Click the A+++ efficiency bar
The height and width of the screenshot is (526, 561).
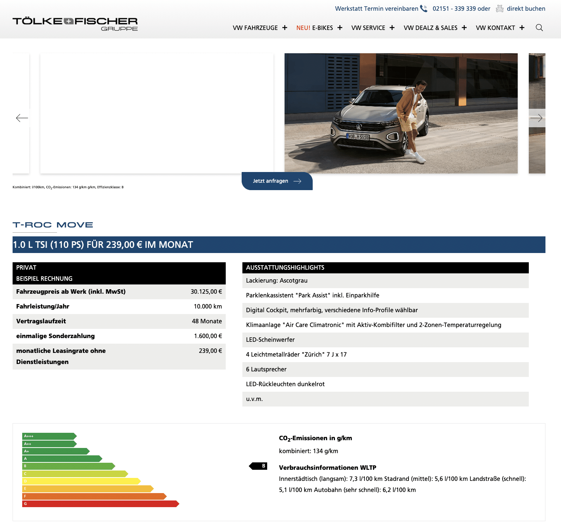tap(49, 436)
